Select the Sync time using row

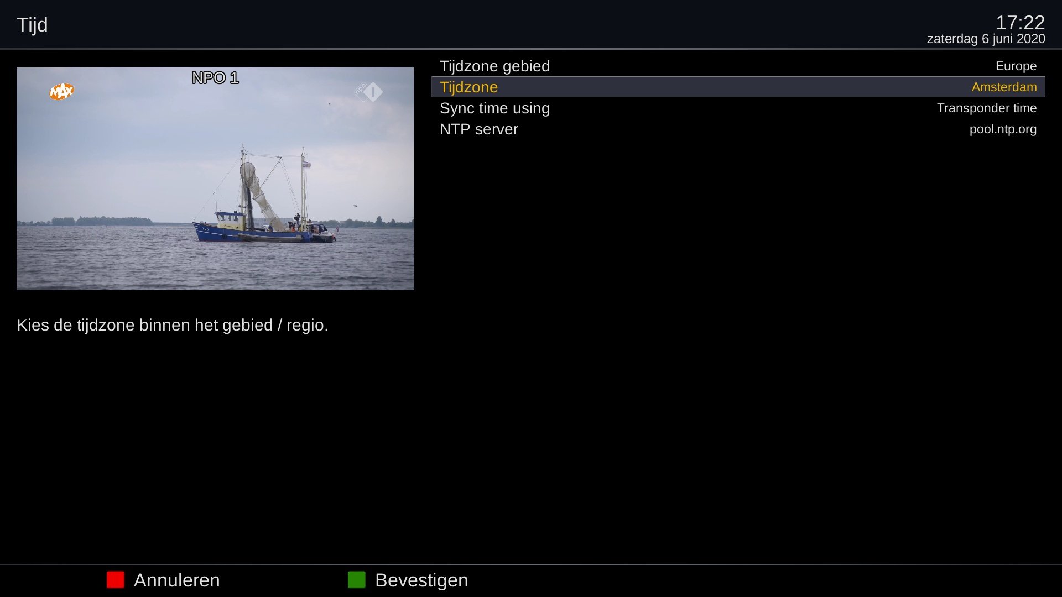(494, 108)
